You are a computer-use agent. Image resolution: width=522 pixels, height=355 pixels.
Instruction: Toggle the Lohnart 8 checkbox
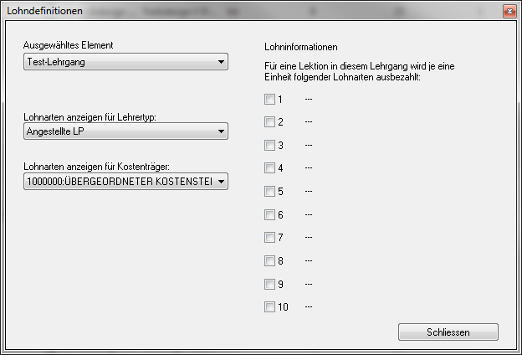[x=269, y=261]
